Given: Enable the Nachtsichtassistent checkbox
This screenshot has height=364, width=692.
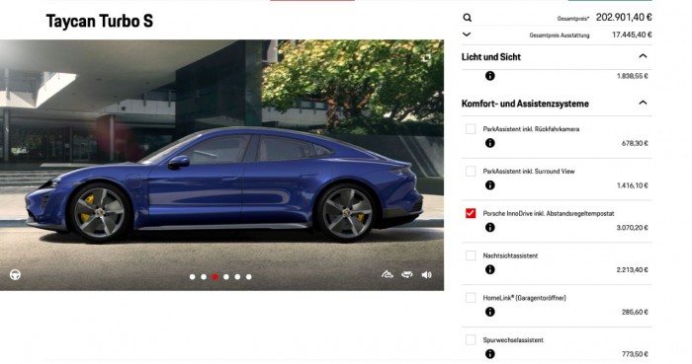Looking at the screenshot, I should tap(471, 255).
